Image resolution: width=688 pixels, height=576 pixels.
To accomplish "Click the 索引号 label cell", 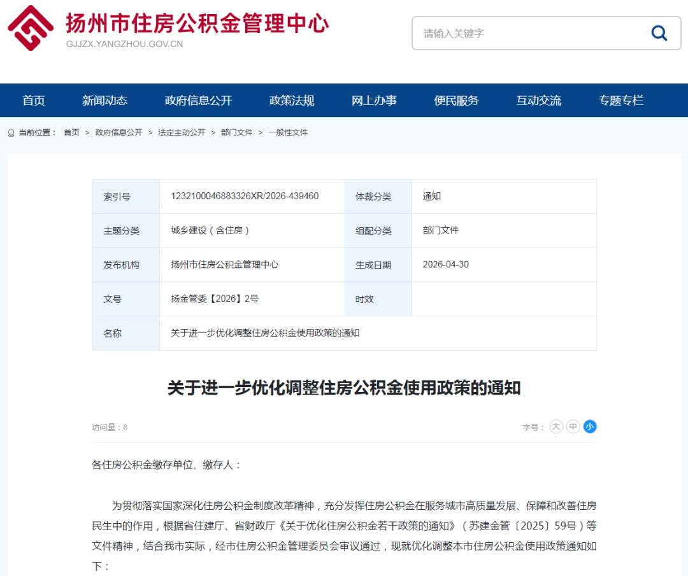I will 126,197.
